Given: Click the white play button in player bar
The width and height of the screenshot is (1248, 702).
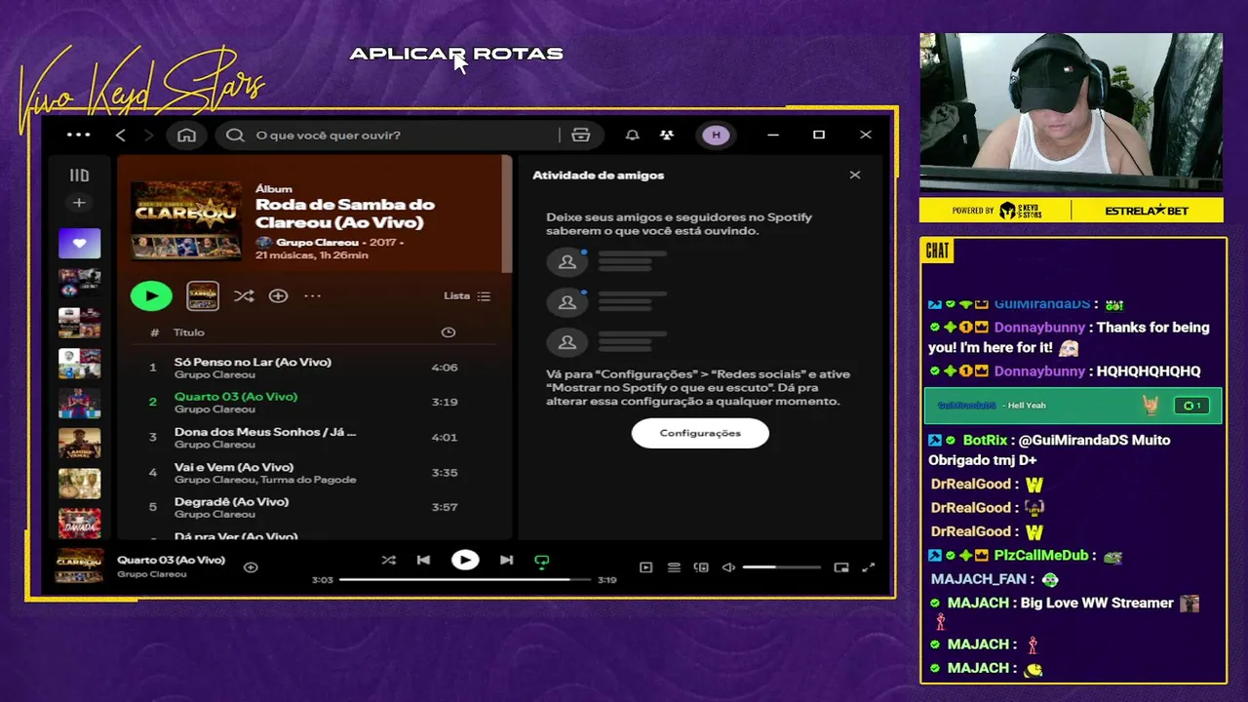Looking at the screenshot, I should 465,560.
